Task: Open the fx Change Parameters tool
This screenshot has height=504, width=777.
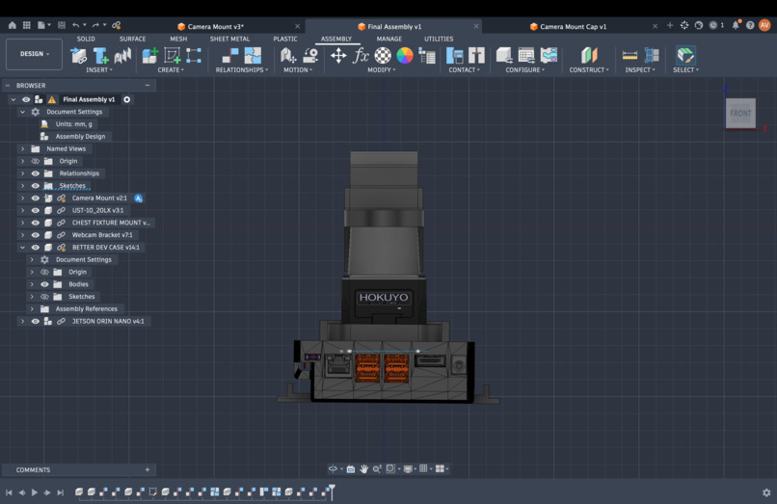Action: click(x=361, y=56)
